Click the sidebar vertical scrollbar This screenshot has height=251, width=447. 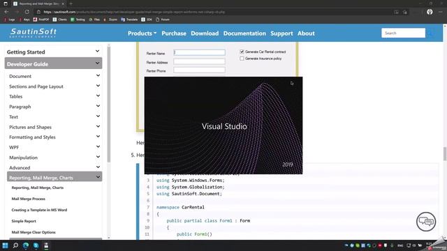[109, 104]
